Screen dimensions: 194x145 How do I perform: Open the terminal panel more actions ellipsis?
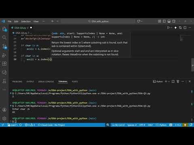pyautogui.click(x=183, y=81)
